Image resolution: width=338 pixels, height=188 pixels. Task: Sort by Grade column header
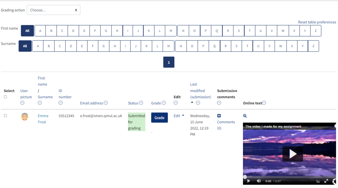pos(156,103)
